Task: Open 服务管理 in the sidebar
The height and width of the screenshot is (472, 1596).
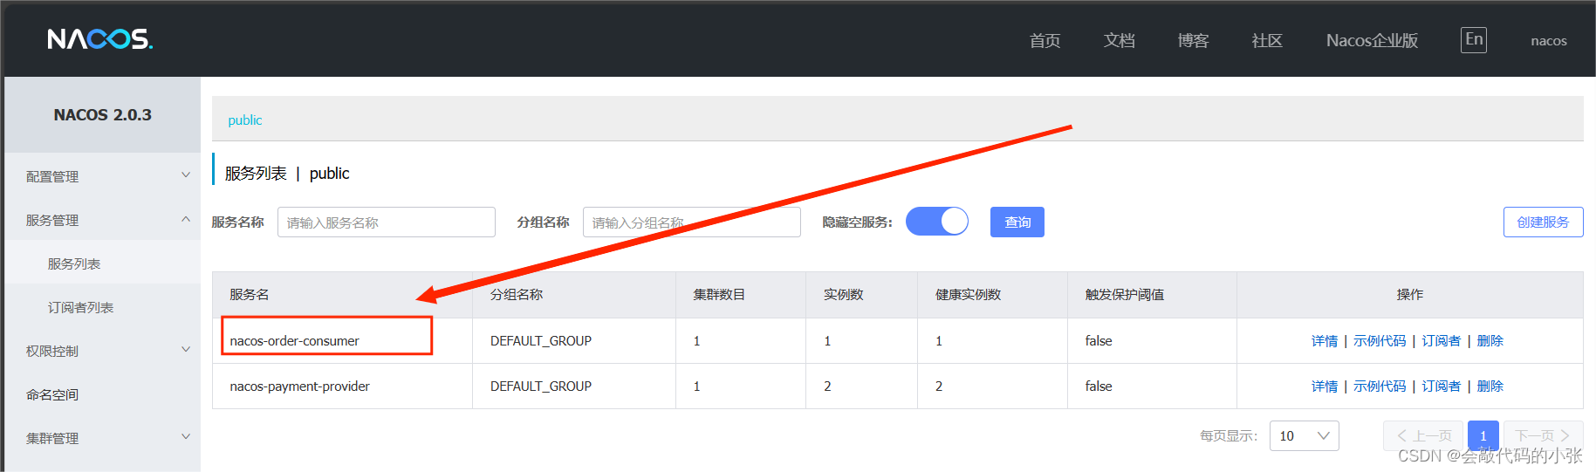Action: click(x=52, y=220)
